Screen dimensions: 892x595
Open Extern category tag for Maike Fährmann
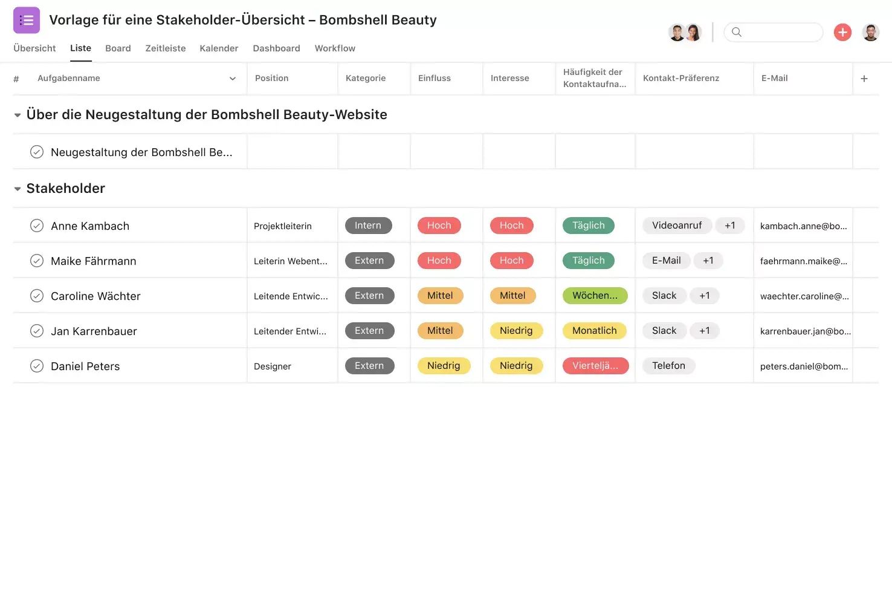click(x=369, y=261)
